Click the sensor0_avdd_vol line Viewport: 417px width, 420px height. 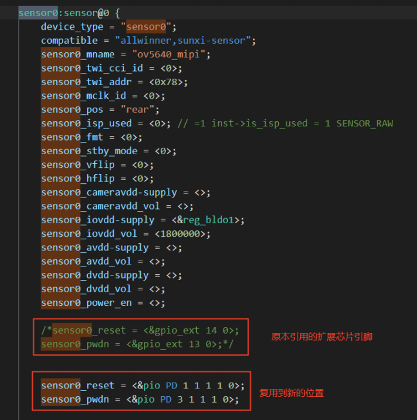coord(103,261)
